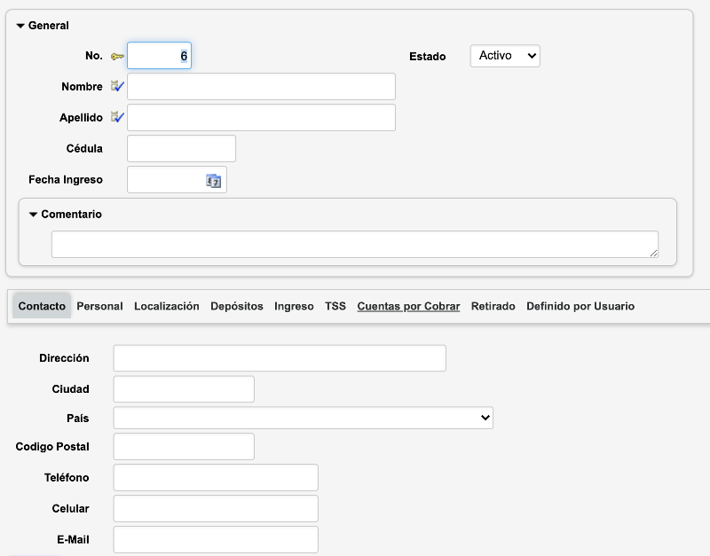
Task: Focus the Comentario text area
Action: pyautogui.click(x=354, y=244)
